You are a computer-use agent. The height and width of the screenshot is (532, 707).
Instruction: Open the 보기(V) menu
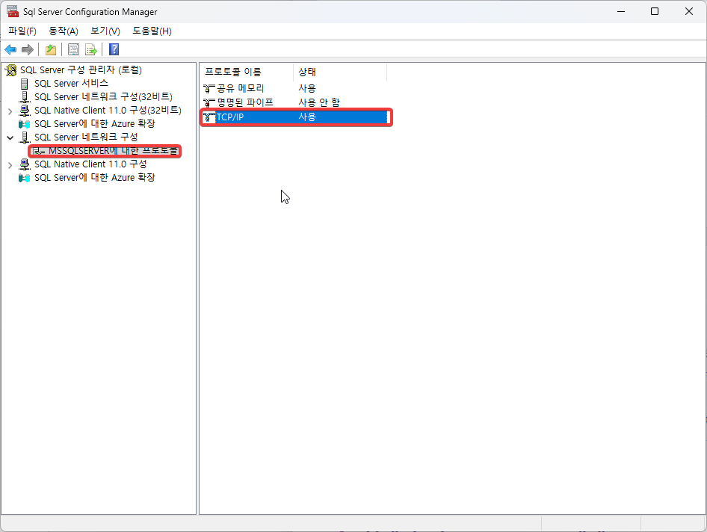[105, 31]
